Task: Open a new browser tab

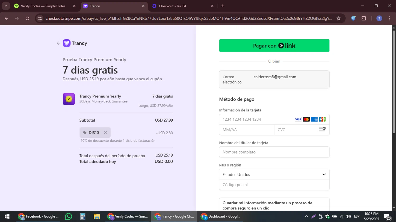Action: tap(223, 6)
